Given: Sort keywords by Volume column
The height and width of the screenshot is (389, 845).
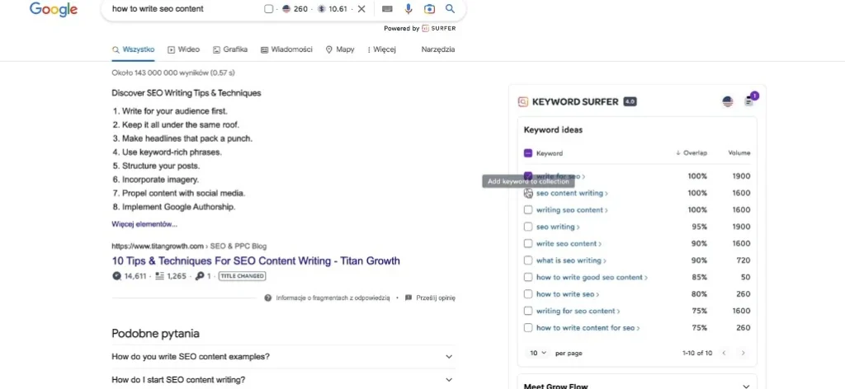Looking at the screenshot, I should pyautogui.click(x=739, y=153).
